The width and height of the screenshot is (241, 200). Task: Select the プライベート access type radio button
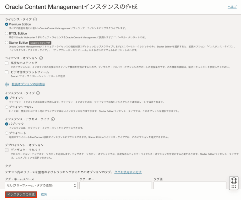[7, 133]
